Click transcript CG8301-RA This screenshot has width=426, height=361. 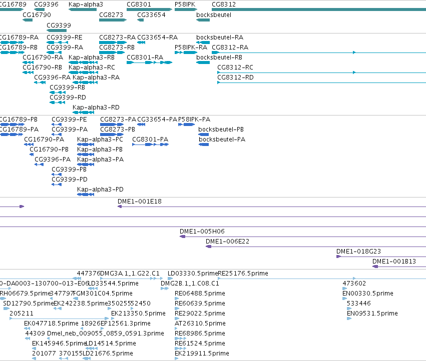tap(145, 57)
